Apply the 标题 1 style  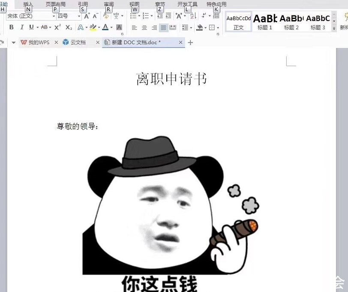[x=265, y=22]
